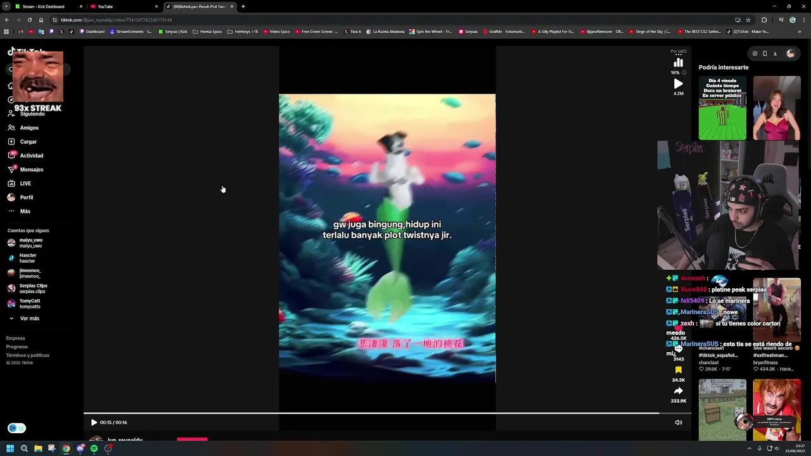Open the Dashboard bookmark
The height and width of the screenshot is (456, 811).
pos(93,32)
